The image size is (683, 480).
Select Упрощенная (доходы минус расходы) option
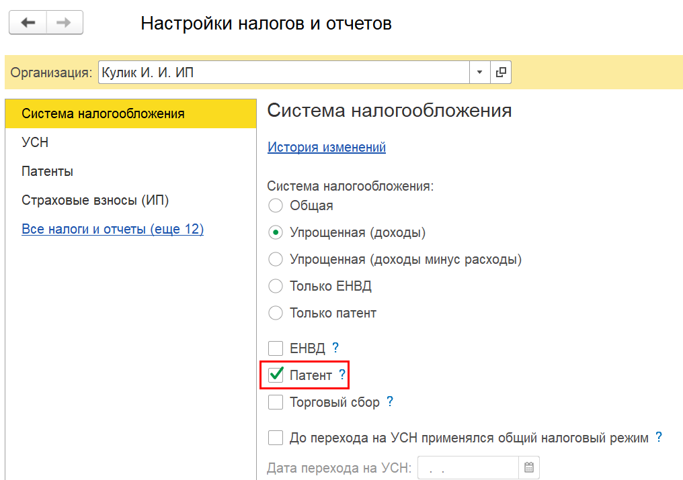(276, 259)
